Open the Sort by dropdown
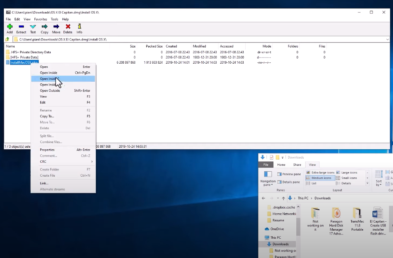This screenshot has width=393, height=258. coord(378,178)
